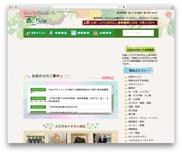Reload the page with the browser refresh icon
The width and height of the screenshot is (182, 154).
tap(118, 7)
